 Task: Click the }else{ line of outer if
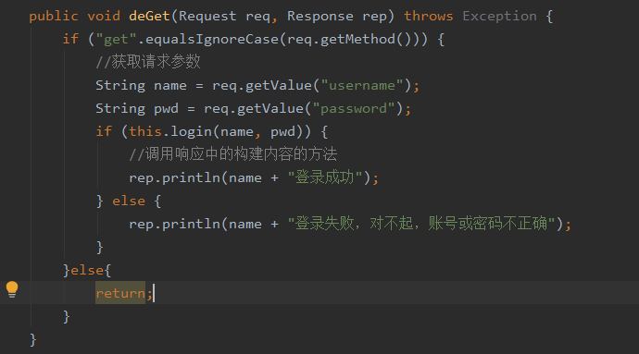pos(87,270)
